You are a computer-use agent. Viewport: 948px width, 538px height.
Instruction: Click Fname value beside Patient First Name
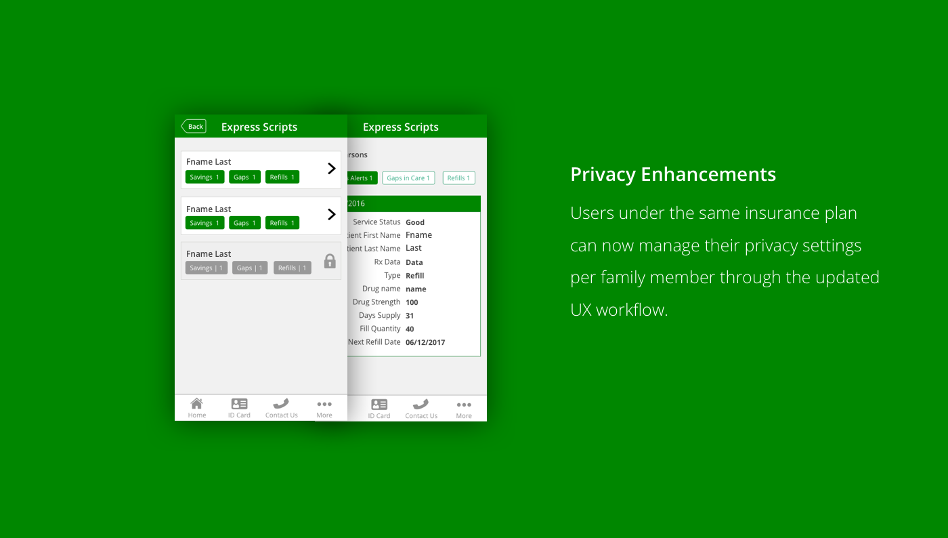(418, 235)
